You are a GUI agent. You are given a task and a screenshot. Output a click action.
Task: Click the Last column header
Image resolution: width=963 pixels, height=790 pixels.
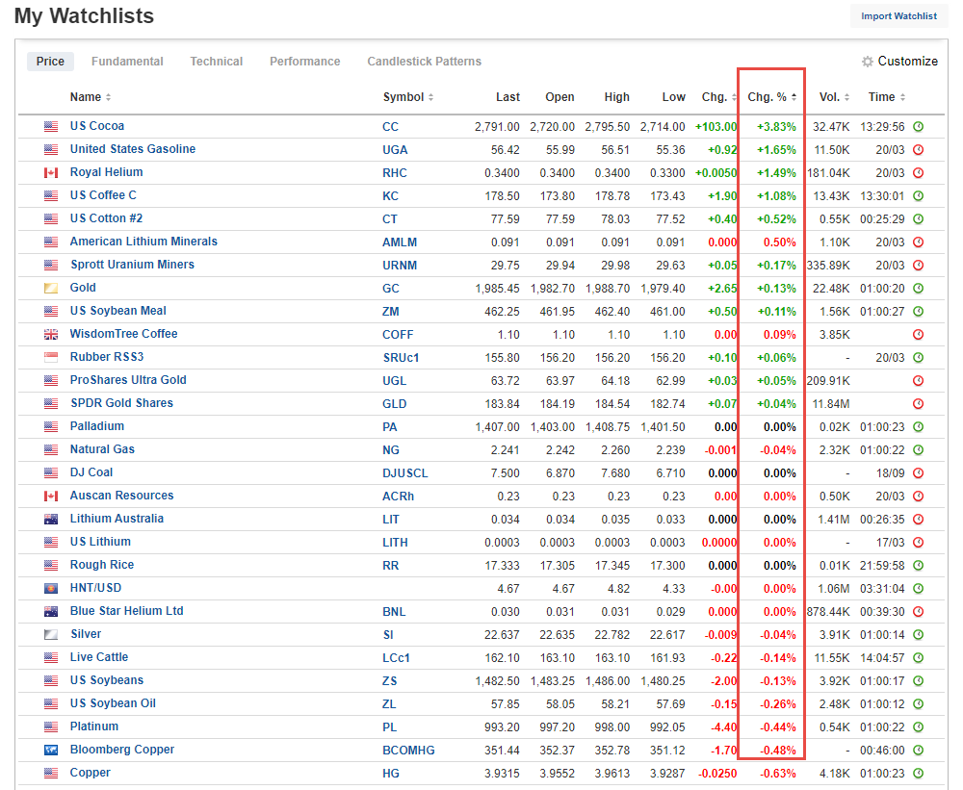508,97
